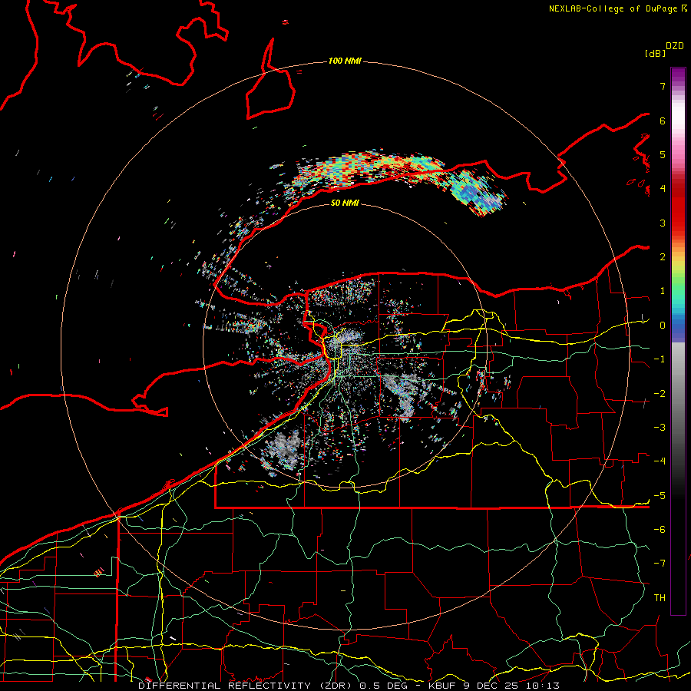This screenshot has height=691, width=691.
Task: Click the '9 DEC 25' date in caption
Action: click(491, 686)
